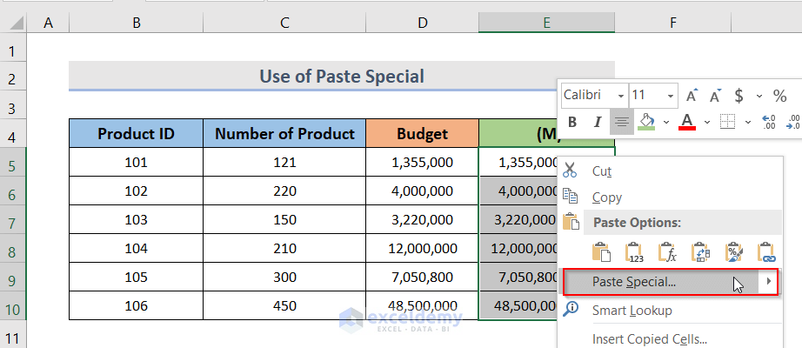The image size is (802, 348).
Task: Click Insert Copied Cells option
Action: [x=649, y=339]
